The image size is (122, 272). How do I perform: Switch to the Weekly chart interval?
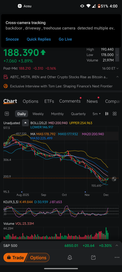point(38,114)
